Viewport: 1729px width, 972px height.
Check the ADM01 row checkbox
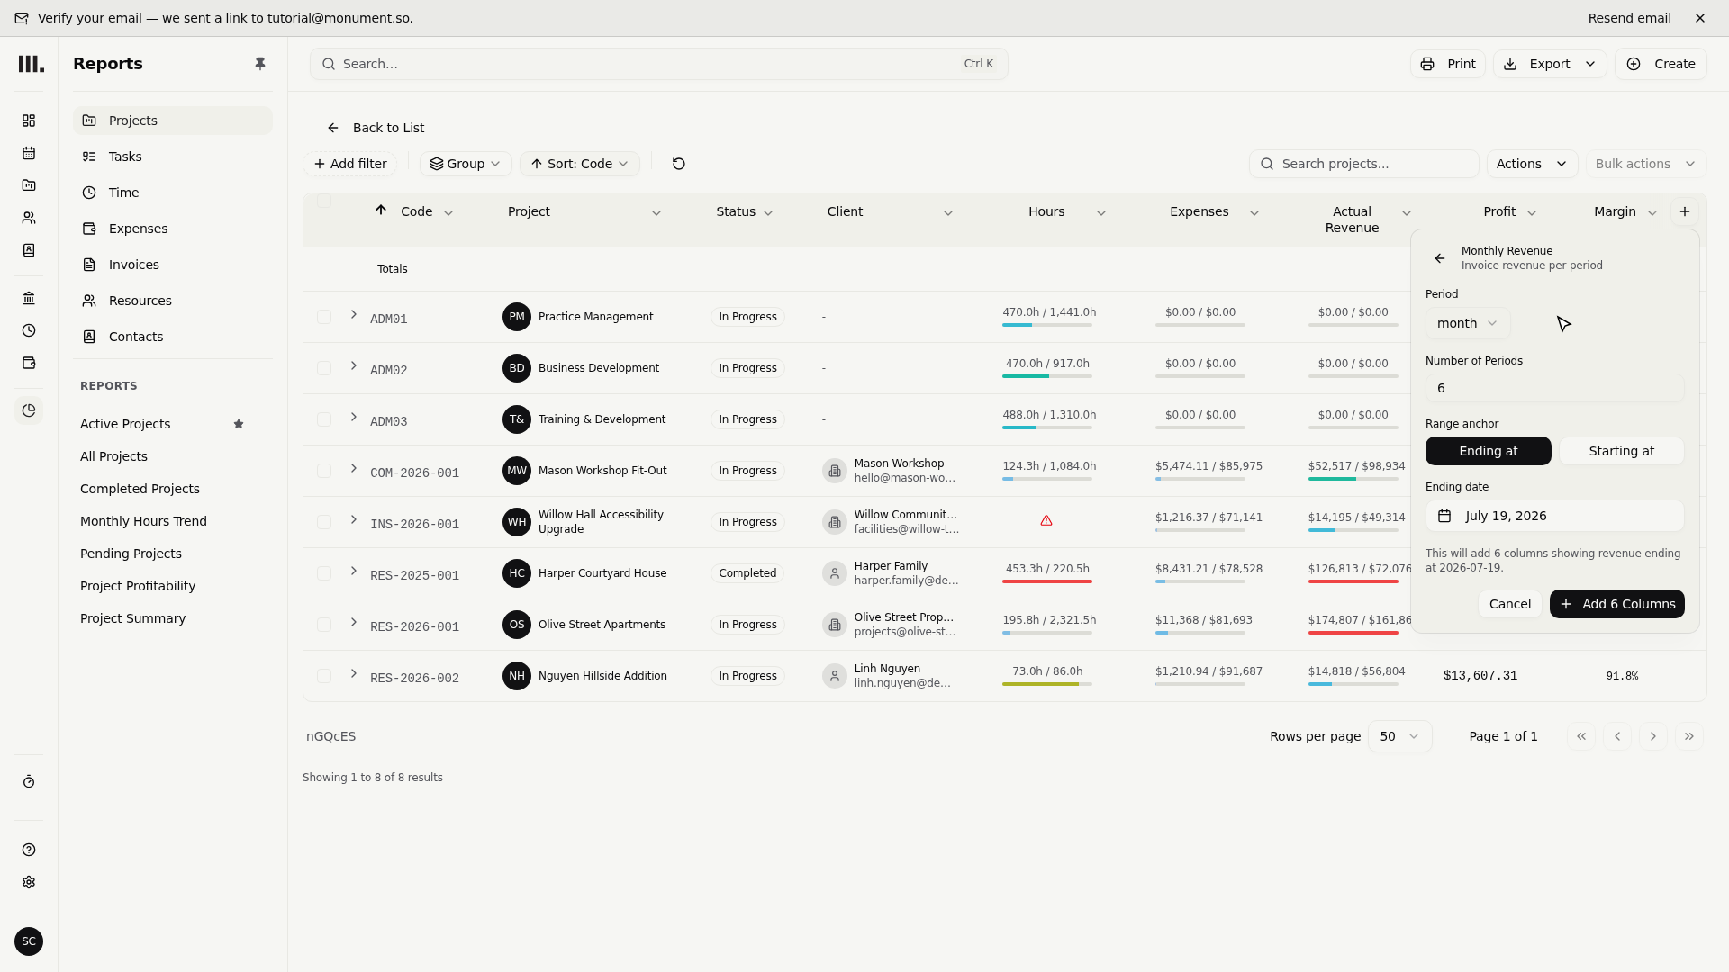click(x=324, y=317)
